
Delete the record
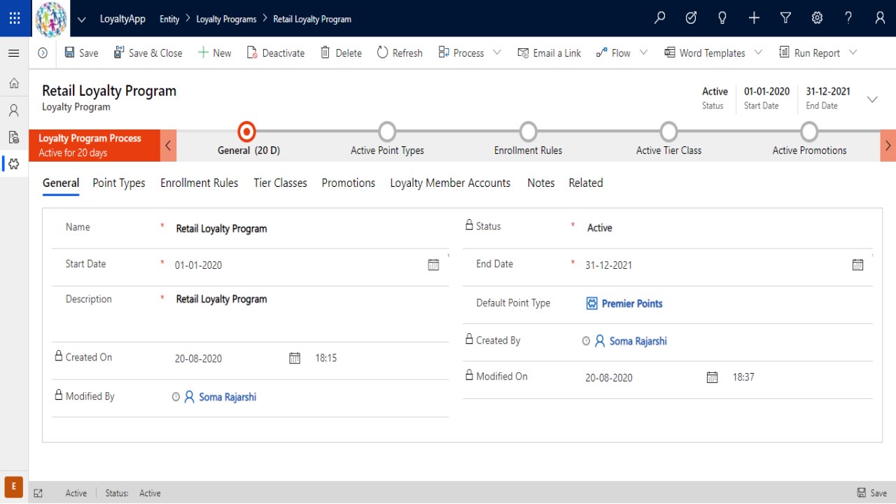click(341, 52)
